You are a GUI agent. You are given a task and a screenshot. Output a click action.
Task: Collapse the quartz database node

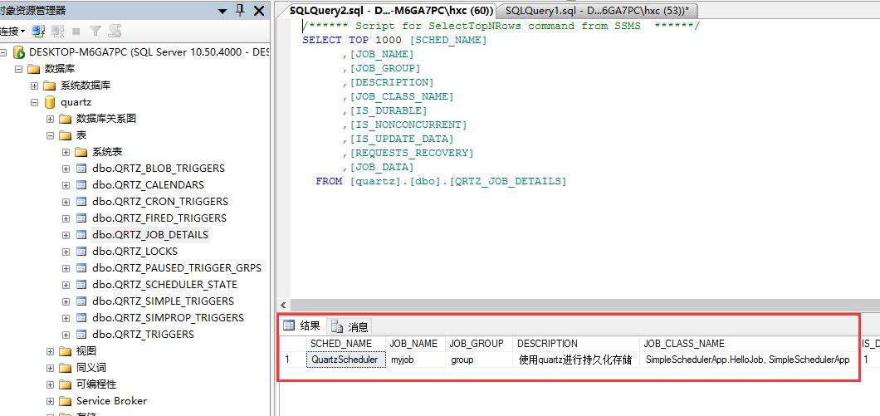(35, 103)
